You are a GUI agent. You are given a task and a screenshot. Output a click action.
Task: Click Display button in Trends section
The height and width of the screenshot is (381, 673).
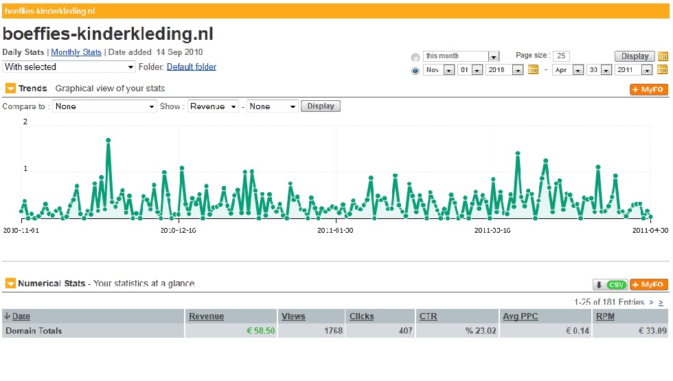tap(321, 106)
